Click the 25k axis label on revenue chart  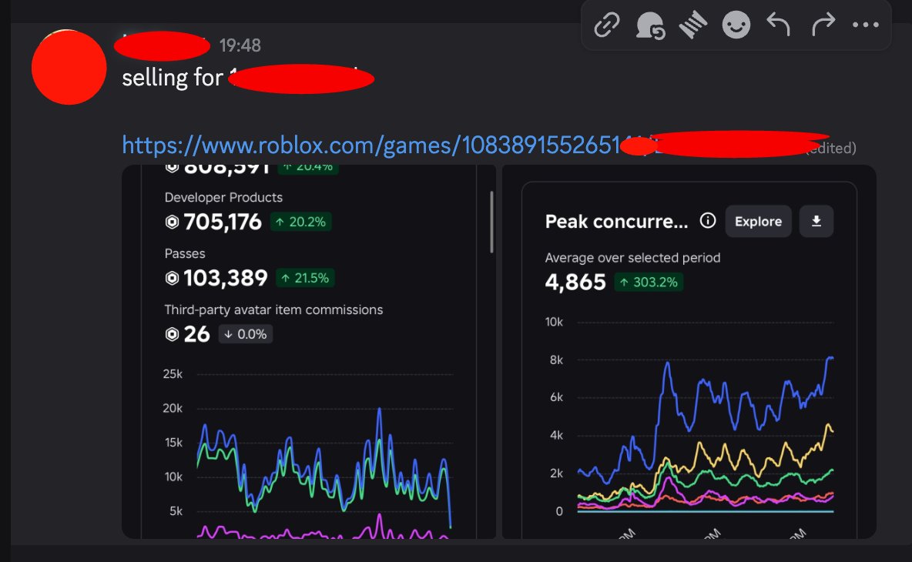click(173, 374)
